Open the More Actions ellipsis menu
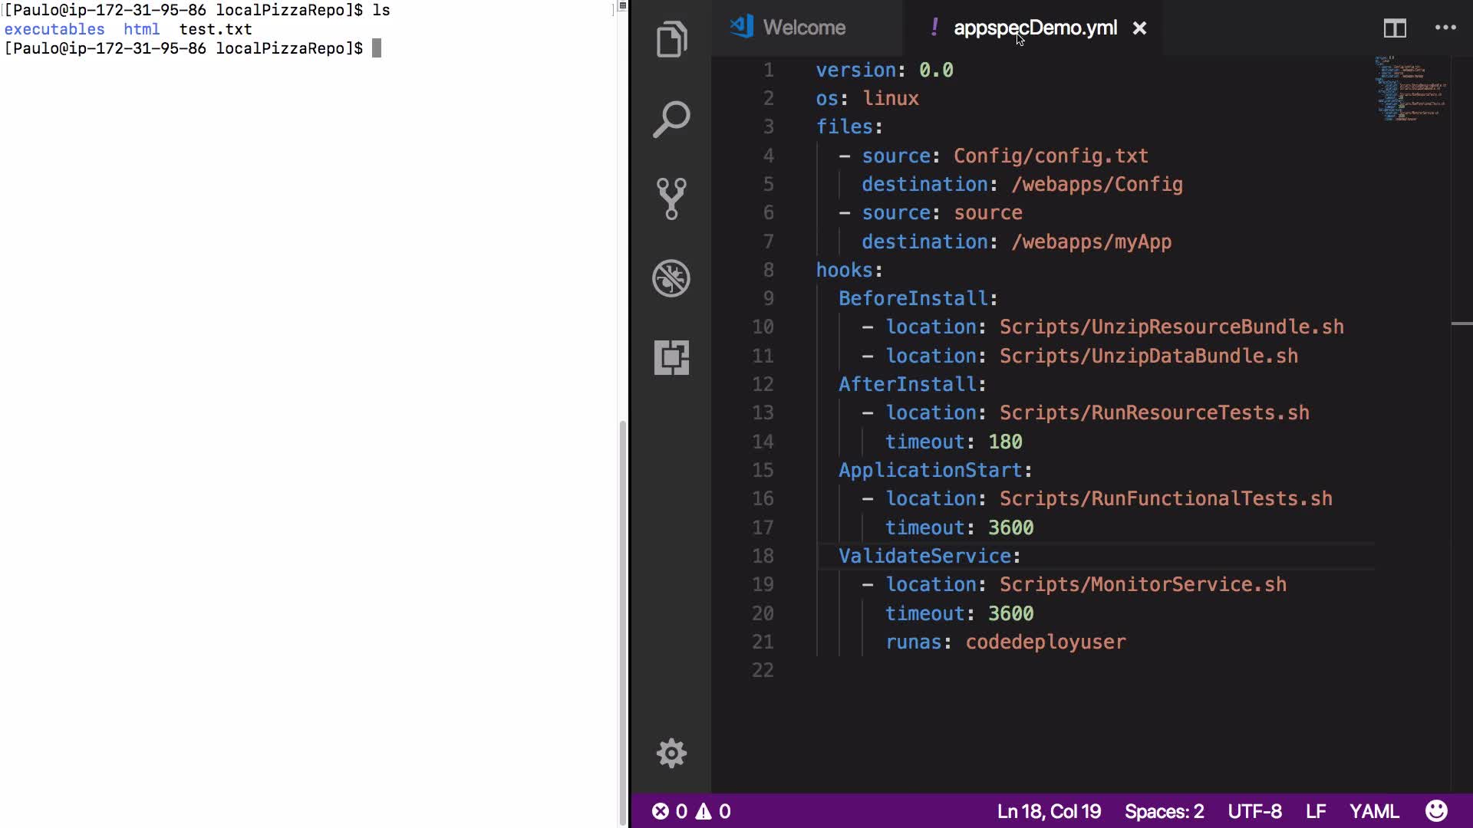The width and height of the screenshot is (1473, 828). pyautogui.click(x=1445, y=28)
